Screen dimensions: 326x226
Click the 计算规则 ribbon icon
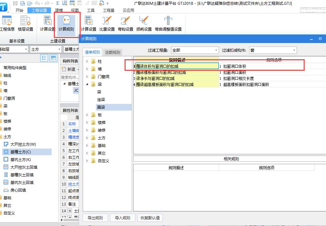66,23
